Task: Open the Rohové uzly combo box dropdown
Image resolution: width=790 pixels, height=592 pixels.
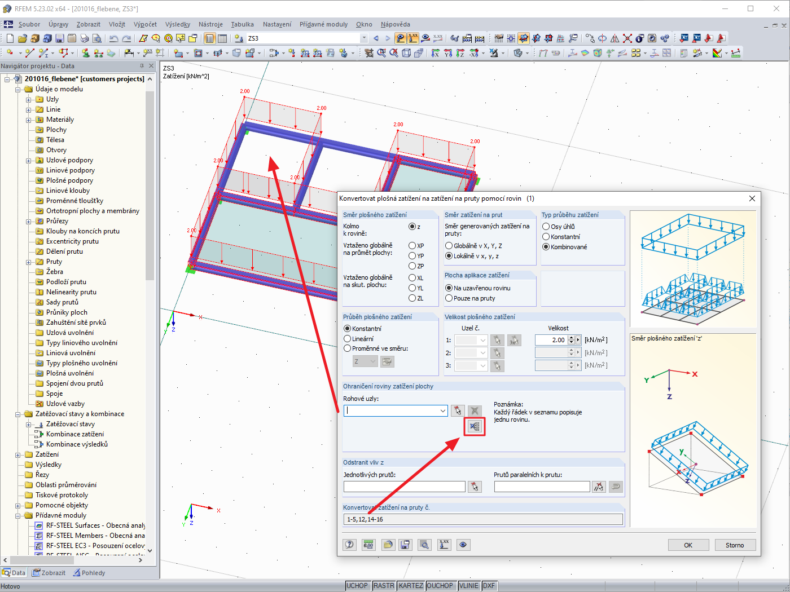Action: point(443,411)
